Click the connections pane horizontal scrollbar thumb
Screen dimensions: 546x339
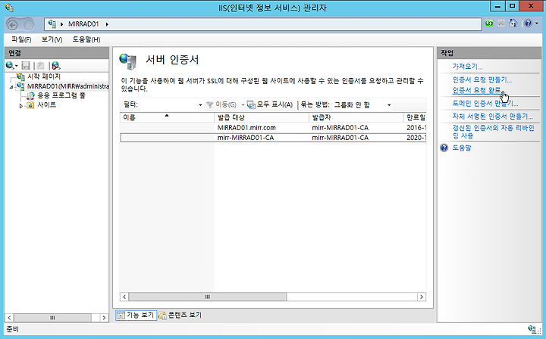click(52, 318)
